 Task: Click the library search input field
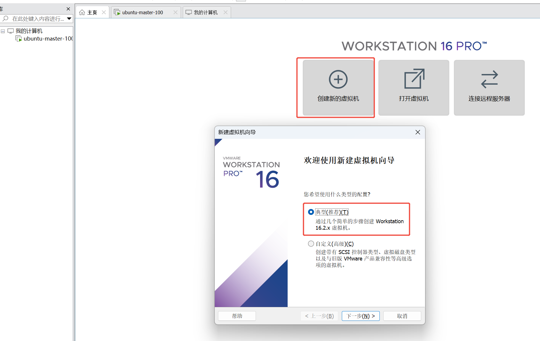38,19
